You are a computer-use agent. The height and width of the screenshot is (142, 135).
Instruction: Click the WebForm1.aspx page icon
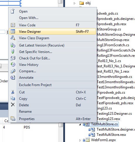pyautogui.click(x=88, y=140)
